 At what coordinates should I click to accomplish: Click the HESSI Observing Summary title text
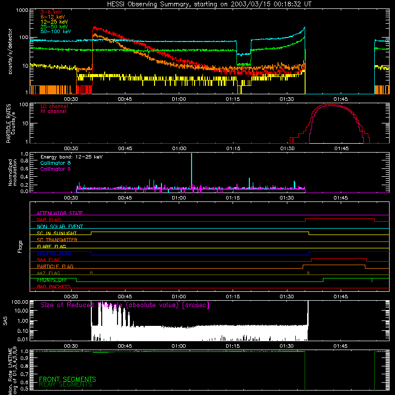click(209, 4)
